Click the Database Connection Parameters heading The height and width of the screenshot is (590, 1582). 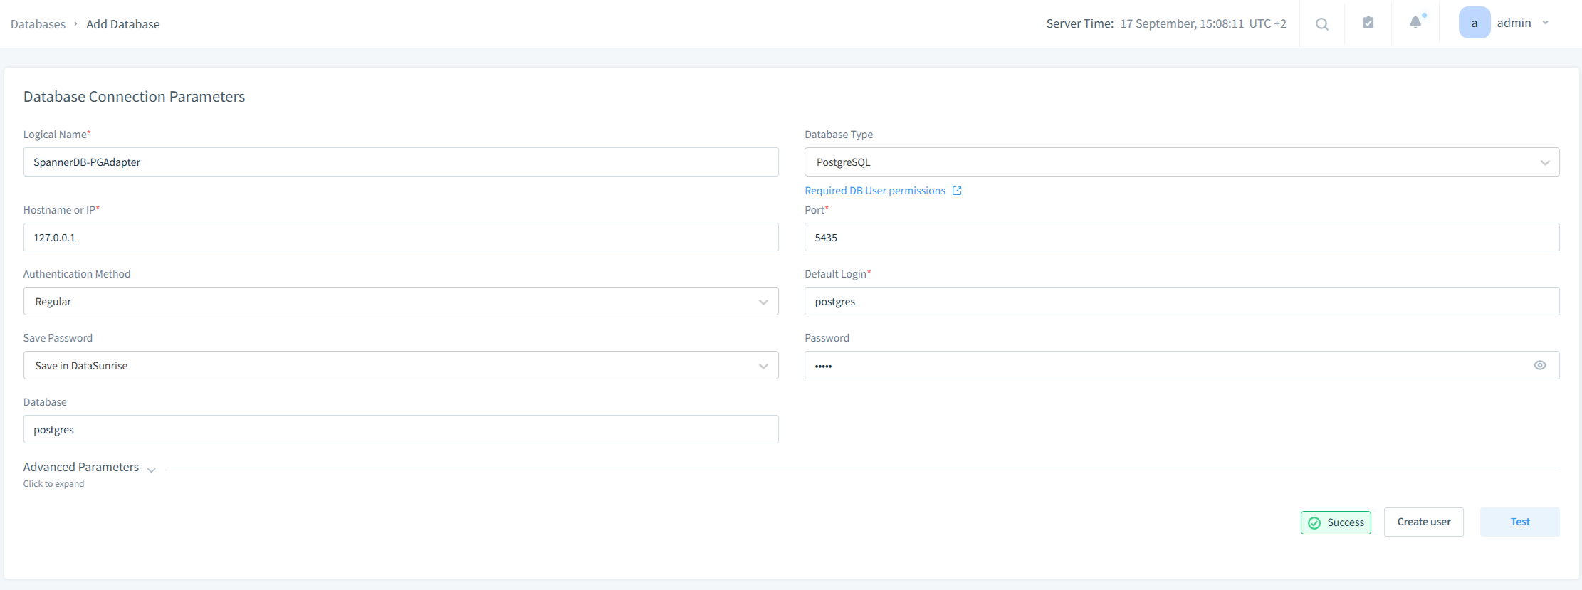point(134,97)
